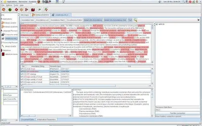202x126 pixels.
Task: Collapse the Applications node in the resource tree
Action: (x=2, y=19)
